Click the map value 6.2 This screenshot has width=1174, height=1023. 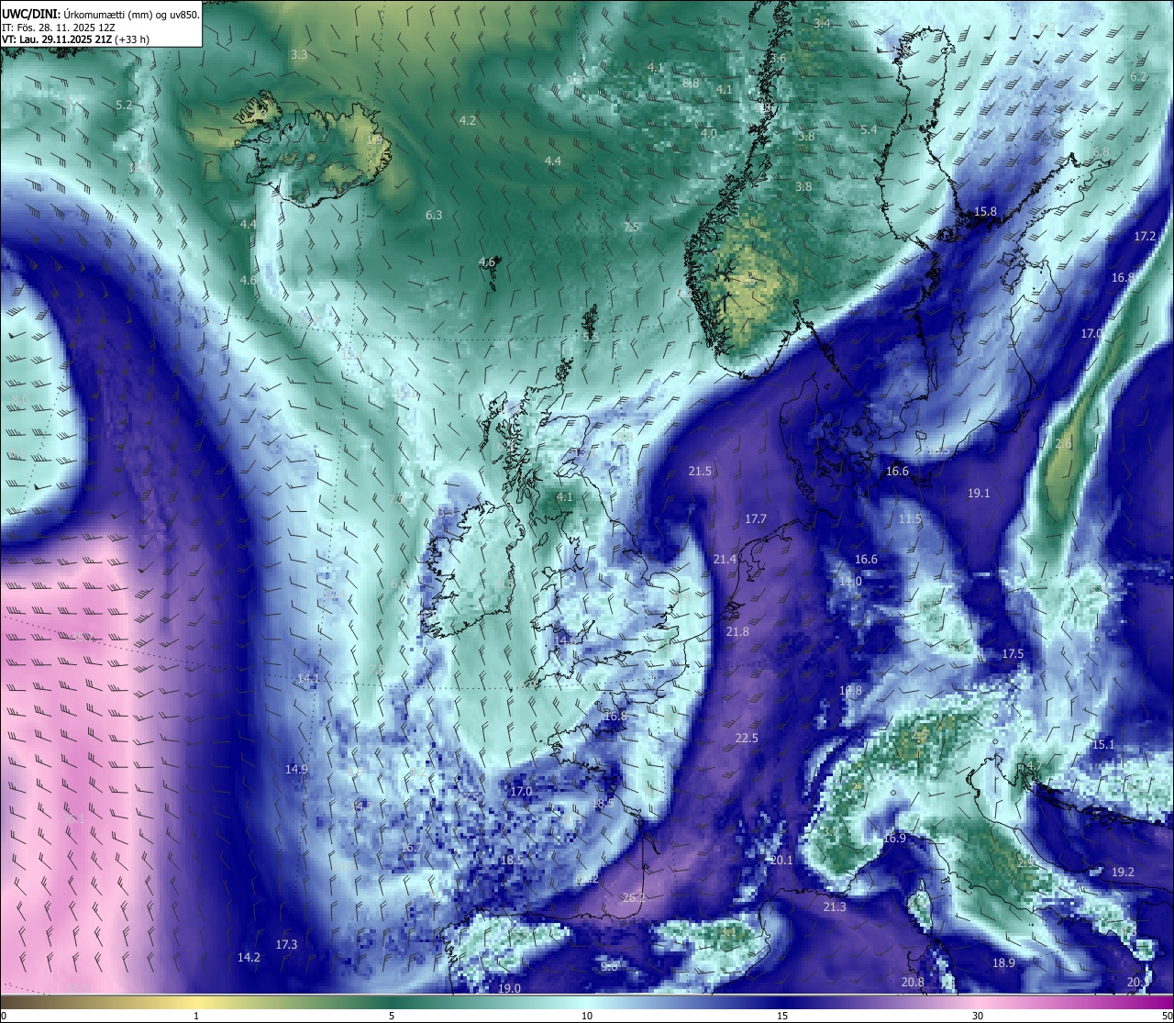point(1138,77)
